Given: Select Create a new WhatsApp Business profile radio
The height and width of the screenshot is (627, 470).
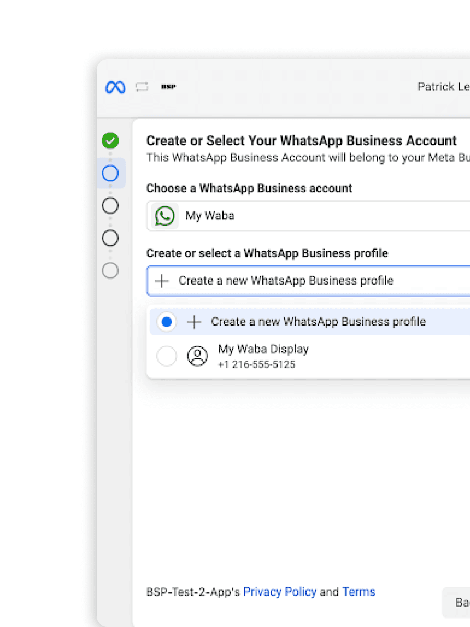Looking at the screenshot, I should point(167,322).
